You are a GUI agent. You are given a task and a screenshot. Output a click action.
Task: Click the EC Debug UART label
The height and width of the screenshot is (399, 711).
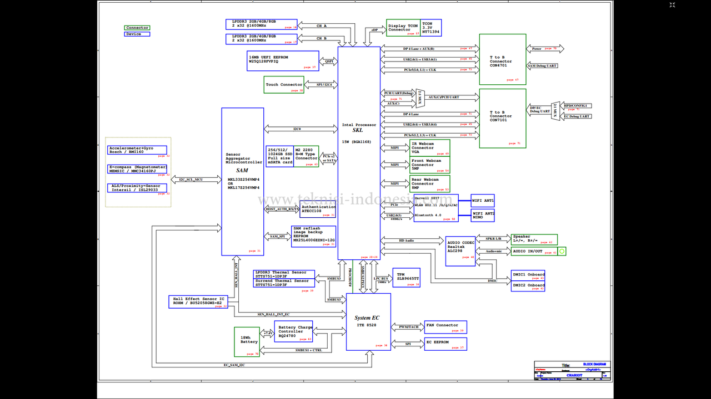(577, 116)
